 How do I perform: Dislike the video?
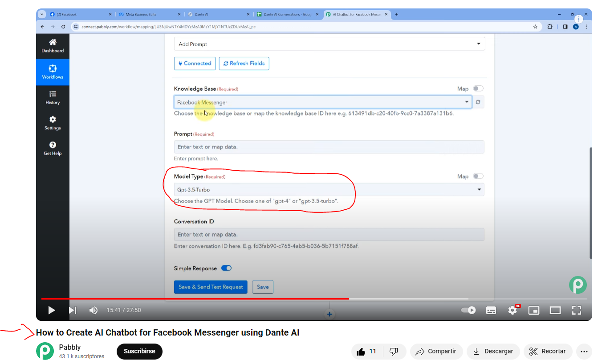[394, 352]
